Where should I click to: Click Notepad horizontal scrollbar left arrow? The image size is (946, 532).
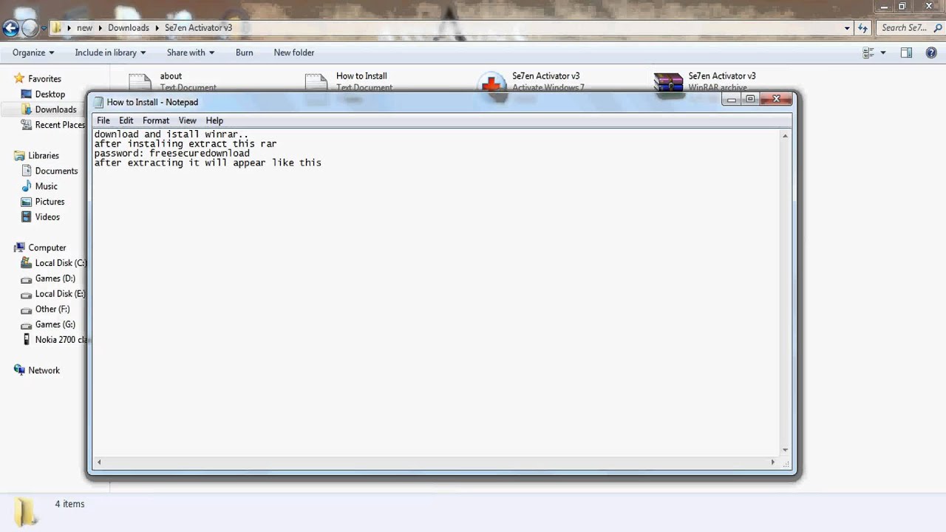(99, 463)
